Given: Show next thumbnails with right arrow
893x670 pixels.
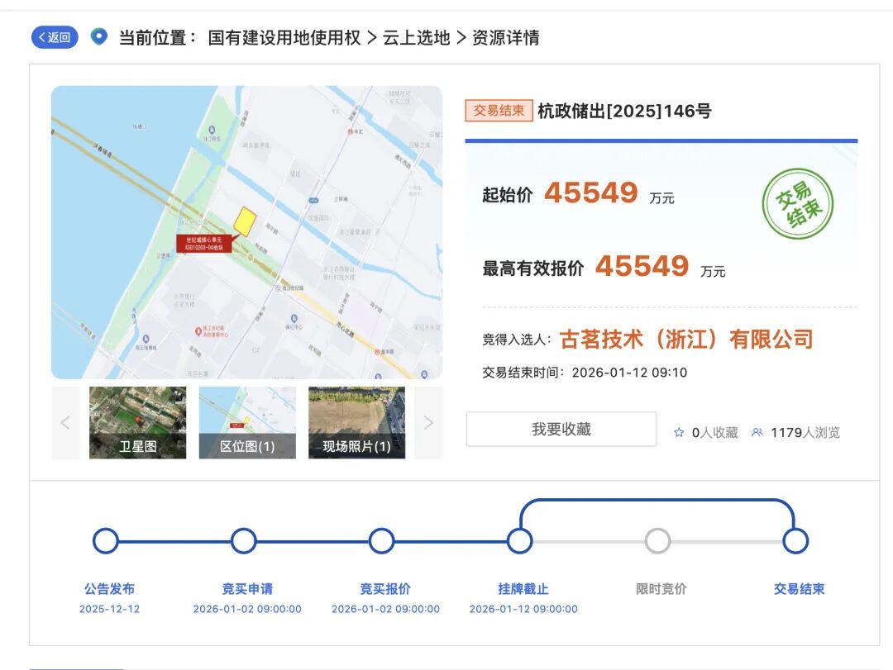Looking at the screenshot, I should [428, 423].
